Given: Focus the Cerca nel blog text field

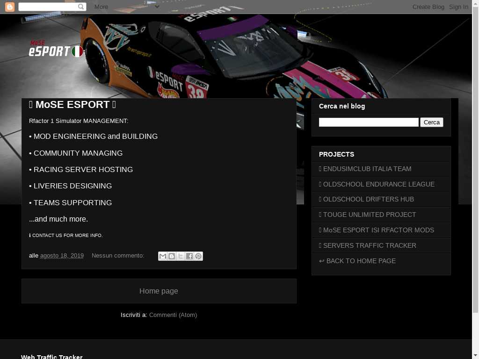Looking at the screenshot, I should click(369, 122).
